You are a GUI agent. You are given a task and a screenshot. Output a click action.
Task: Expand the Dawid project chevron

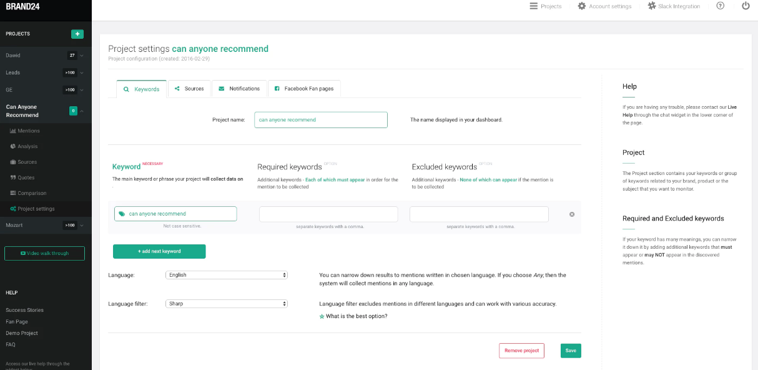[82, 56]
